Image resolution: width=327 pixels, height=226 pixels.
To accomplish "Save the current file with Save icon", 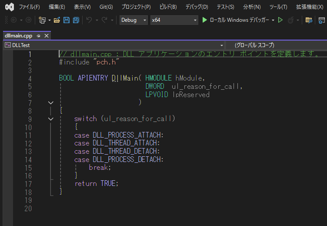I will coord(67,20).
